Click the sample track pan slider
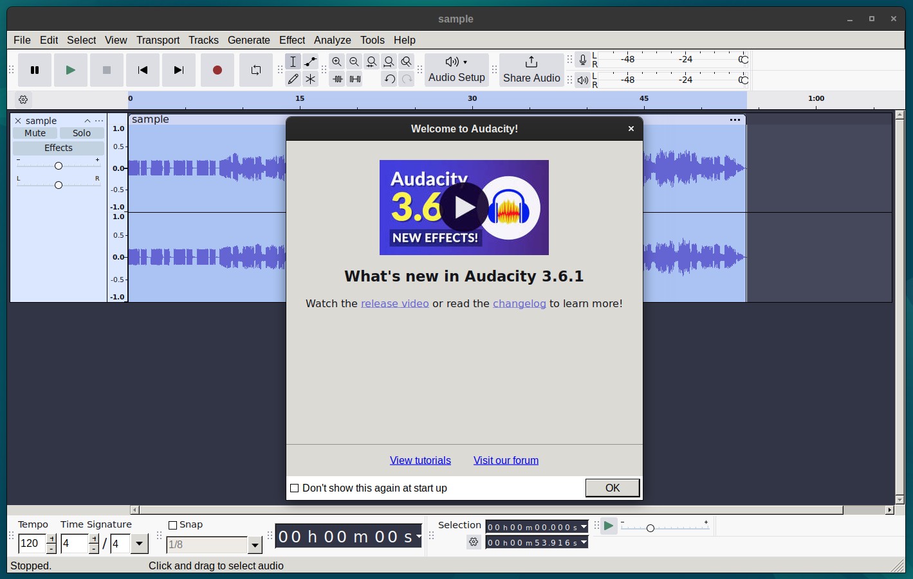Image resolution: width=913 pixels, height=579 pixels. [59, 185]
